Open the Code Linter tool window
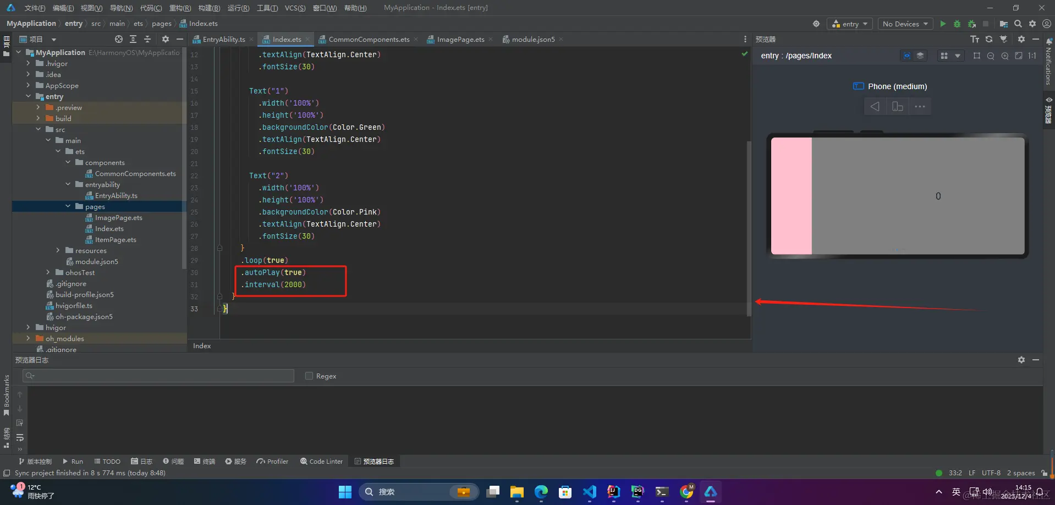Viewport: 1055px width, 505px height. click(x=321, y=462)
